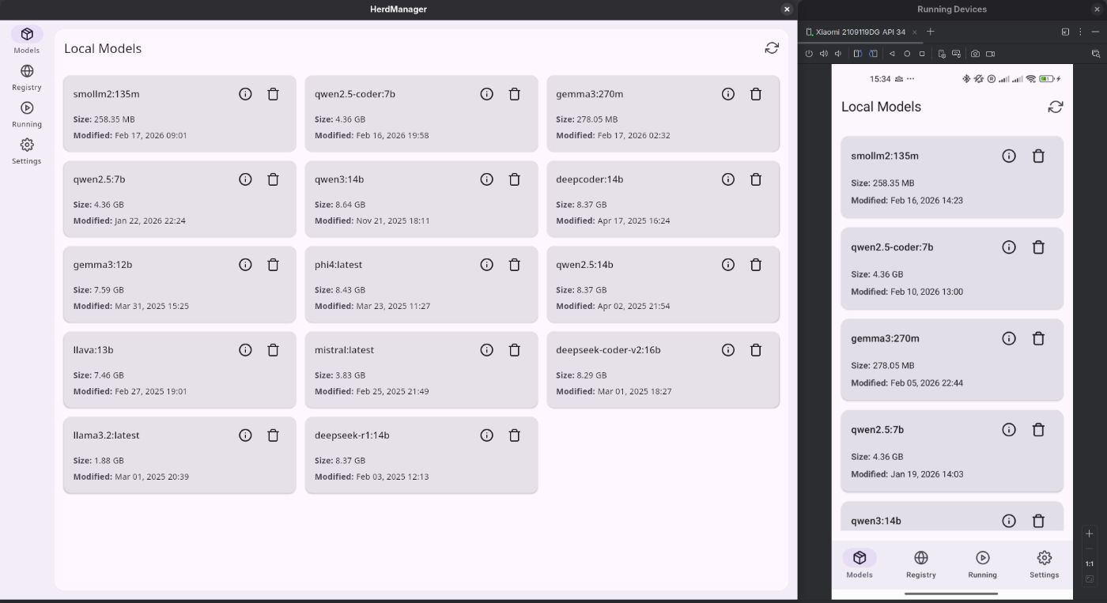Screen dimensions: 1107x603
Task: Delete the phi4:latest model
Action: coord(514,265)
